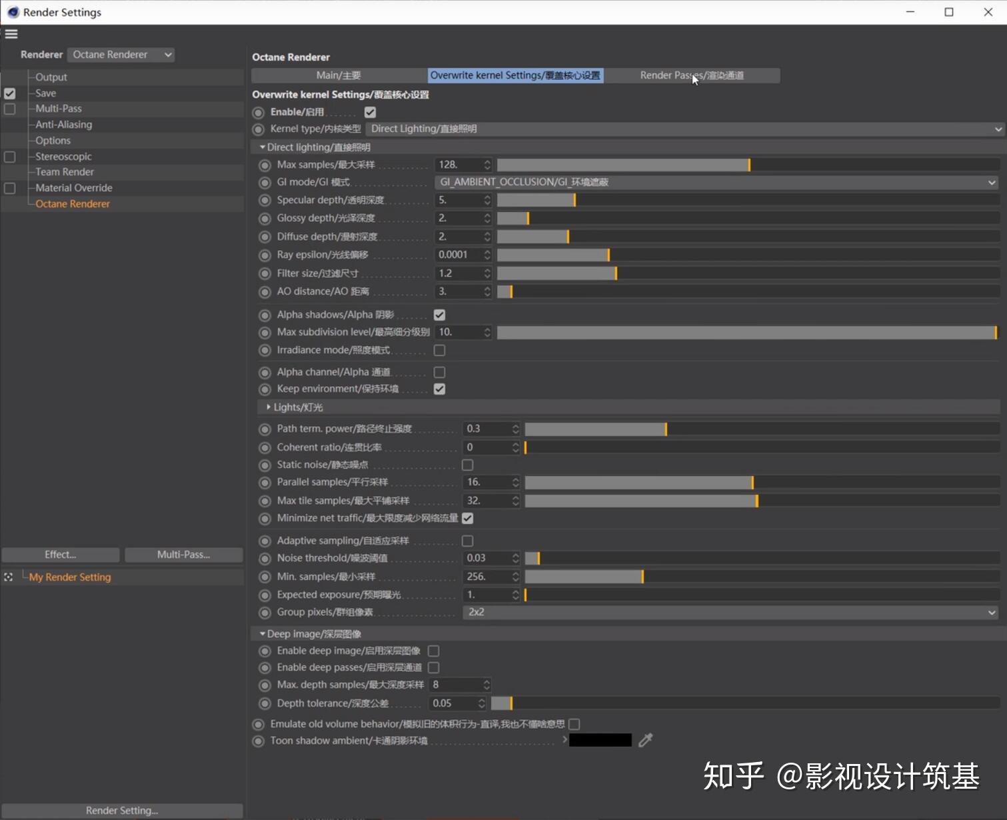This screenshot has width=1007, height=820.
Task: Select Octane Renderer in settings list
Action: click(x=73, y=204)
